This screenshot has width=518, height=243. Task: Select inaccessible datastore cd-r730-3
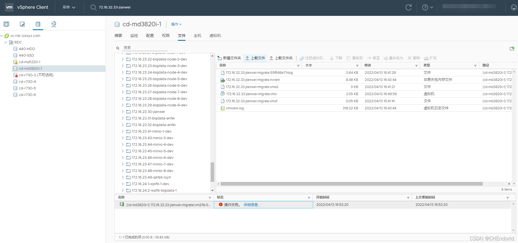pyautogui.click(x=36, y=75)
